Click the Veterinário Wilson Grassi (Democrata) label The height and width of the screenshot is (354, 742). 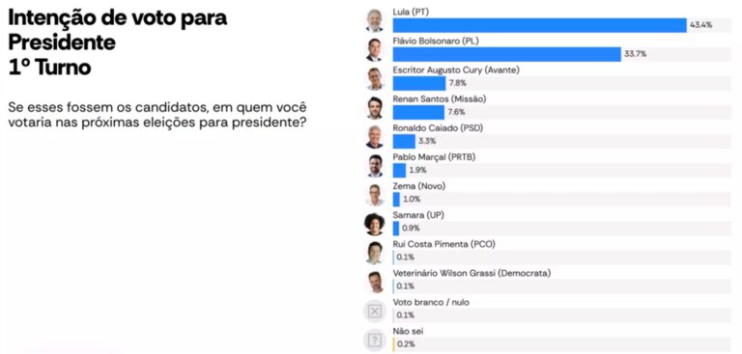(471, 273)
